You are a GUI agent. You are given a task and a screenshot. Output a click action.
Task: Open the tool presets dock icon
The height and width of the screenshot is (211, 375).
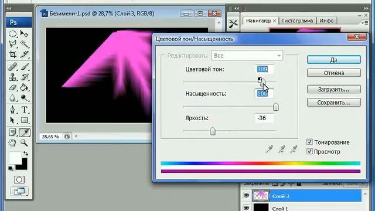point(233,23)
